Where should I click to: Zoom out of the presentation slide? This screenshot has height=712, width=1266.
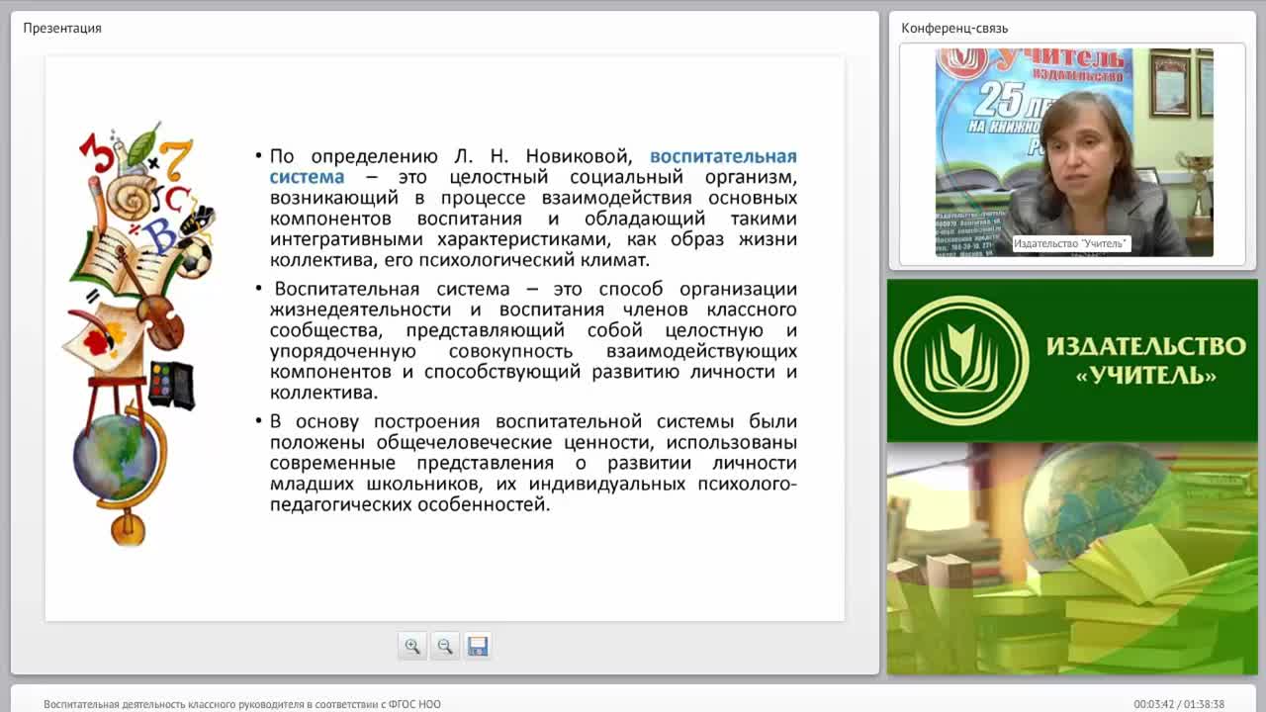pyautogui.click(x=445, y=646)
